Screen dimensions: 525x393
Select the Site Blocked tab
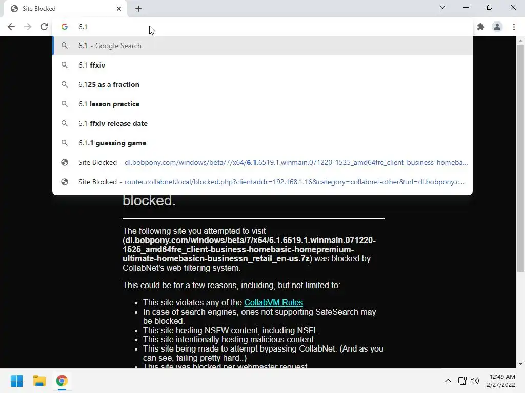[x=65, y=9]
